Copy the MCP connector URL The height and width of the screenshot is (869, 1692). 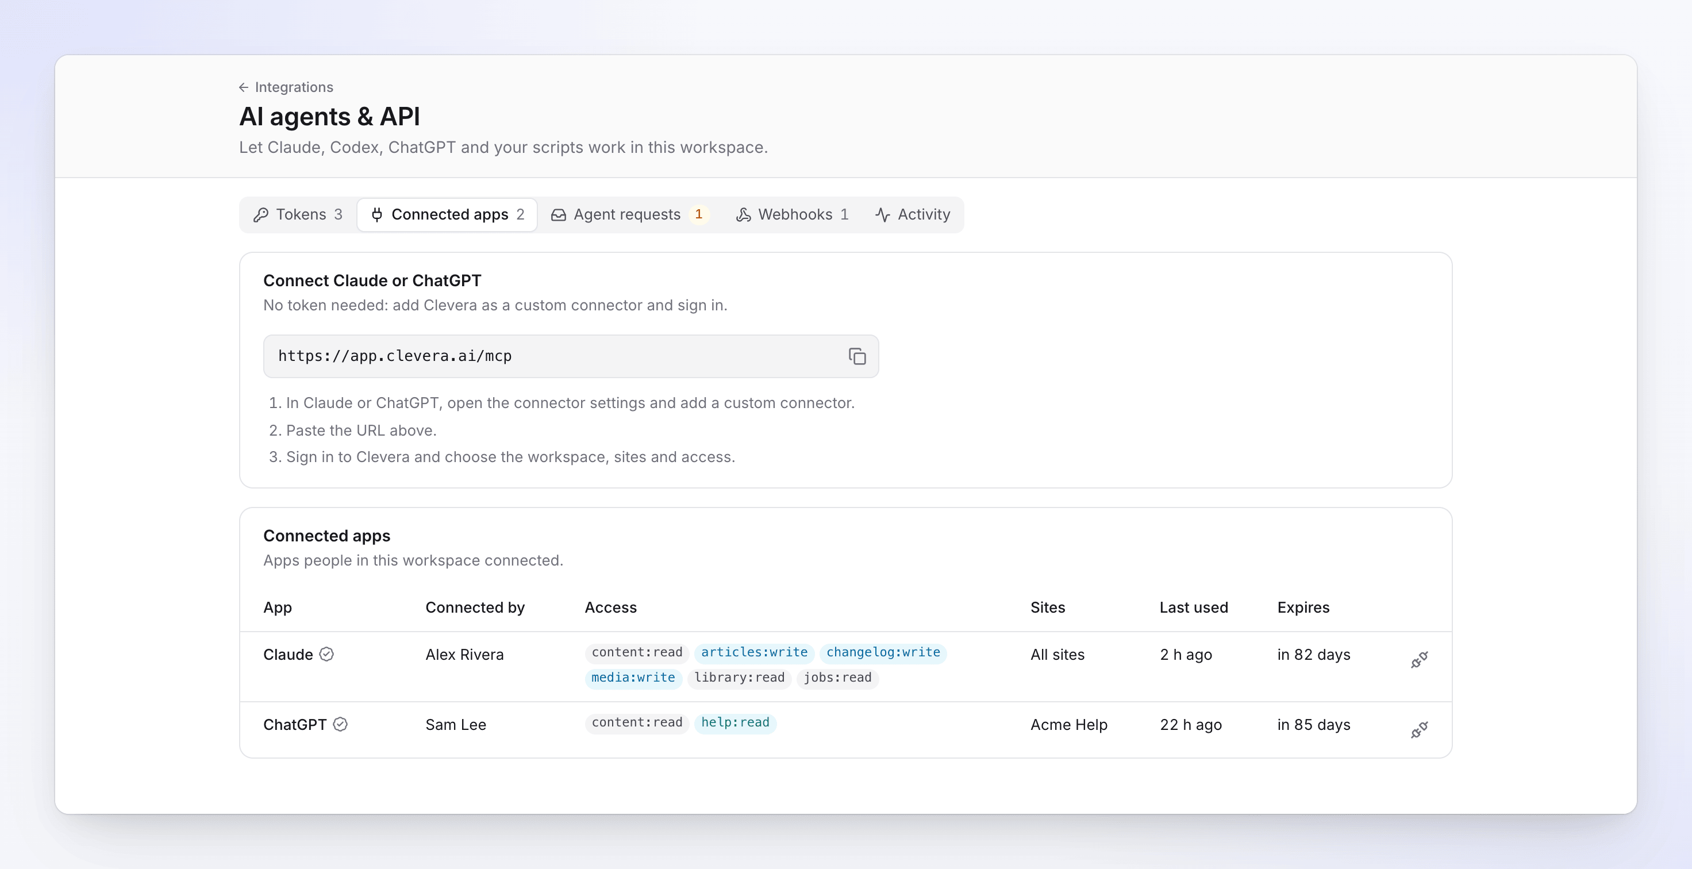pyautogui.click(x=857, y=356)
